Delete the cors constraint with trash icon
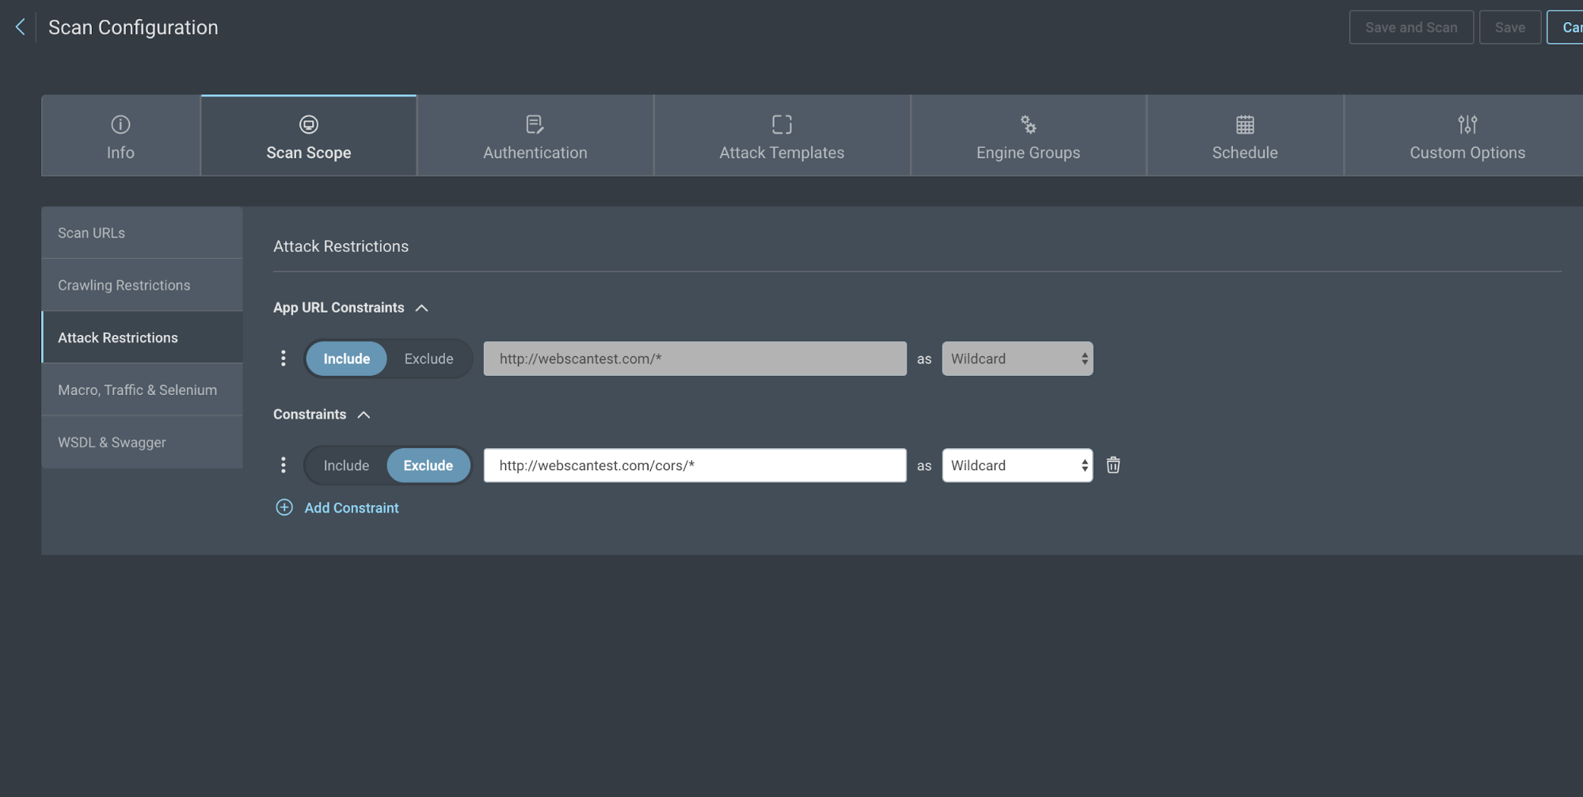1583x797 pixels. (1113, 465)
